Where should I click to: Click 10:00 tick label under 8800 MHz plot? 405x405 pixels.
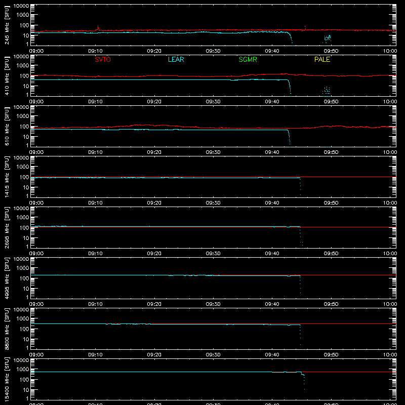point(390,355)
